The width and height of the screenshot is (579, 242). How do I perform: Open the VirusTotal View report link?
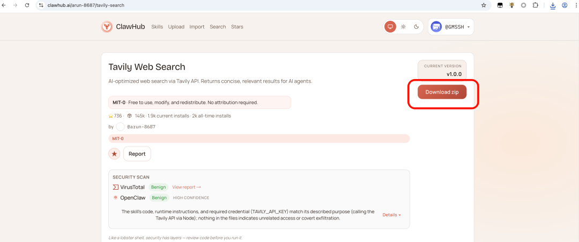[x=187, y=187]
